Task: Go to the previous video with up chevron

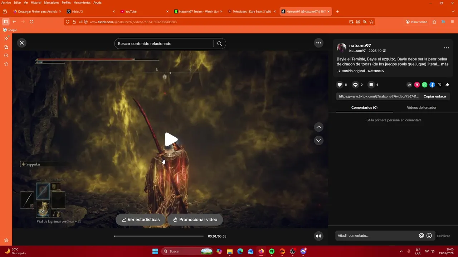Action: pyautogui.click(x=318, y=127)
